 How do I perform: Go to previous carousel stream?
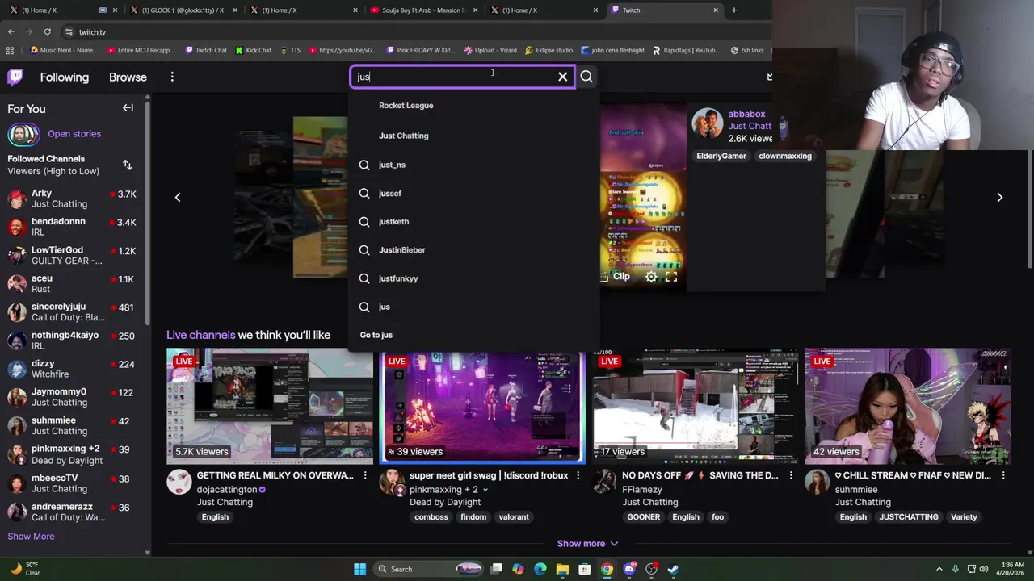click(x=178, y=197)
